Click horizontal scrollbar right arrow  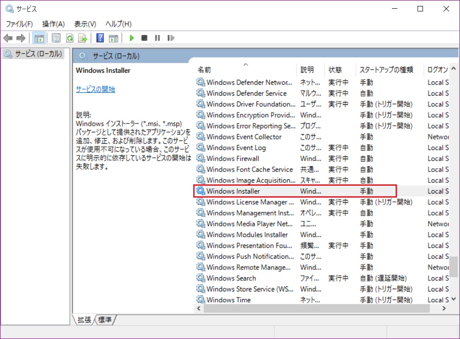click(444, 308)
